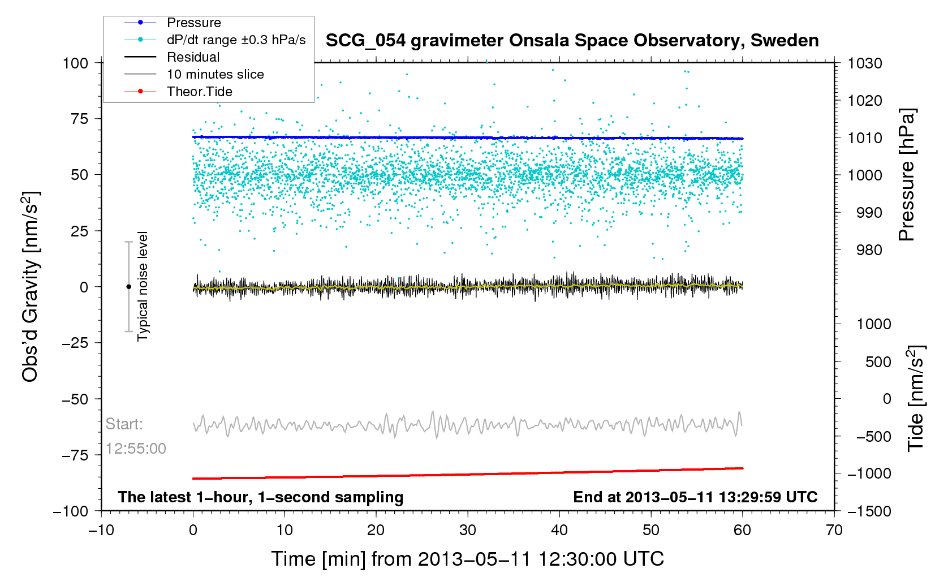The height and width of the screenshot is (577, 948).
Task: Click the 'Residual' legend text
Action: coord(193,57)
